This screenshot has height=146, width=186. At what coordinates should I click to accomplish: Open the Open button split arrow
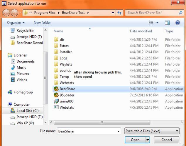pyautogui.click(x=148, y=140)
